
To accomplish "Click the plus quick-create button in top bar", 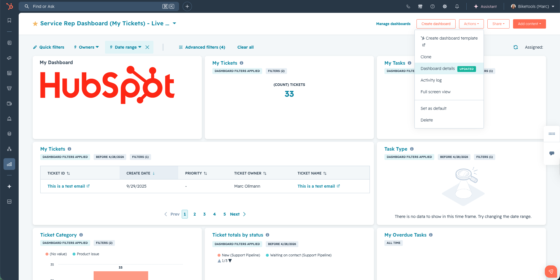I will 187,6.
